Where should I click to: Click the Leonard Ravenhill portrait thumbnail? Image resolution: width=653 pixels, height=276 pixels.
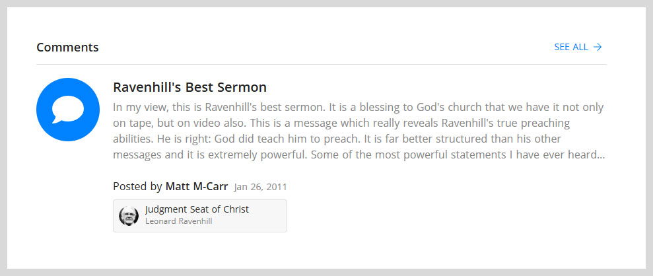(129, 216)
